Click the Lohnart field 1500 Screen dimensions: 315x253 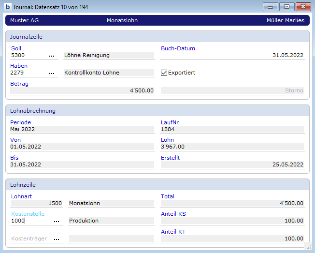coord(36,203)
